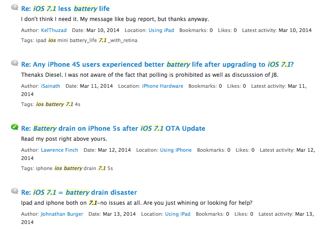333x229 pixels.
Task: Open 'iOS 7.1 = battery drain disaster' thread
Action: tap(79, 192)
